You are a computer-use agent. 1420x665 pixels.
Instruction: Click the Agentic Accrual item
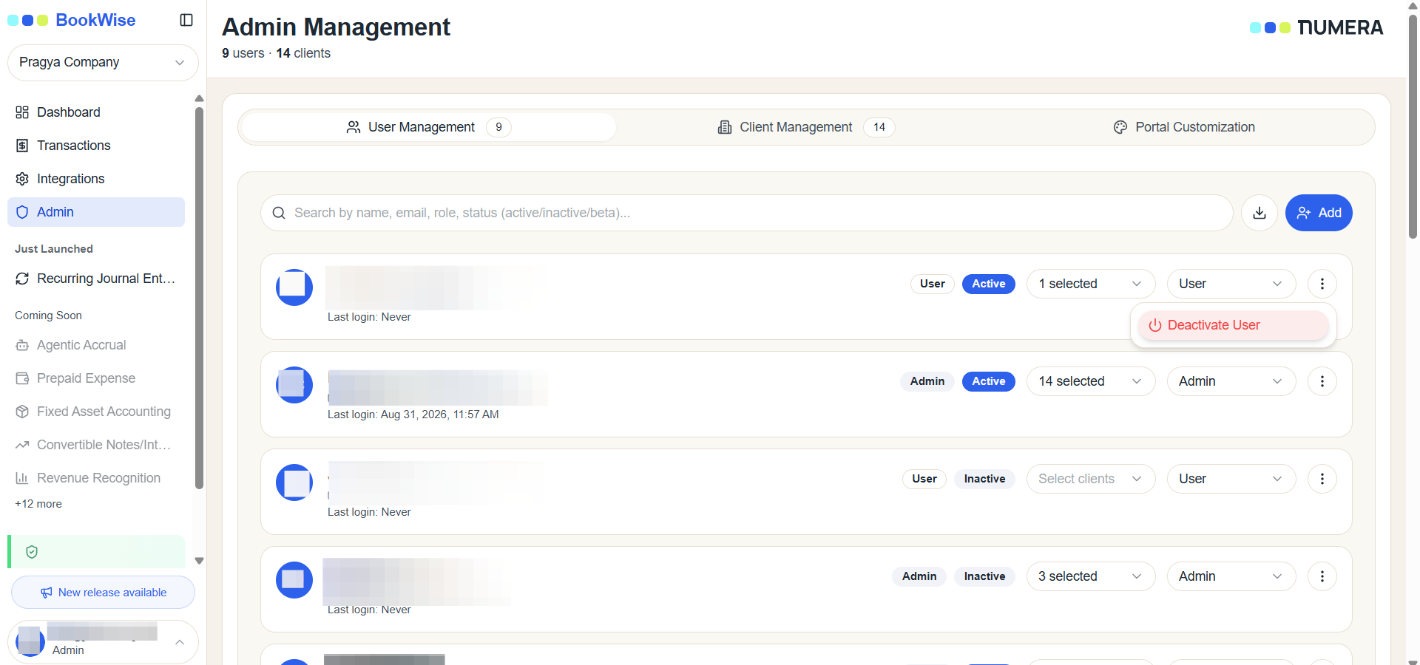pos(96,345)
